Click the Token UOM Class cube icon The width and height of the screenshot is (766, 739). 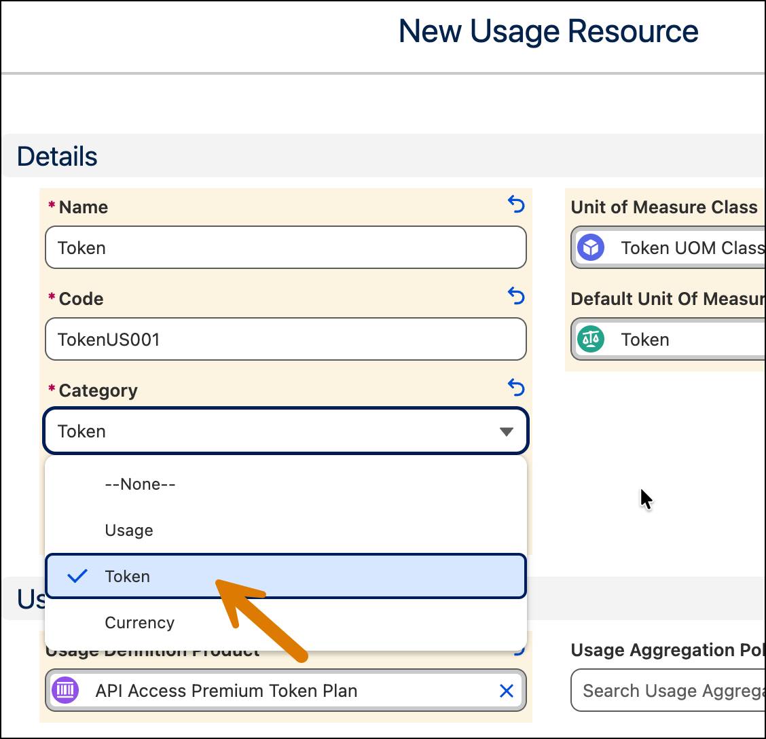point(591,247)
